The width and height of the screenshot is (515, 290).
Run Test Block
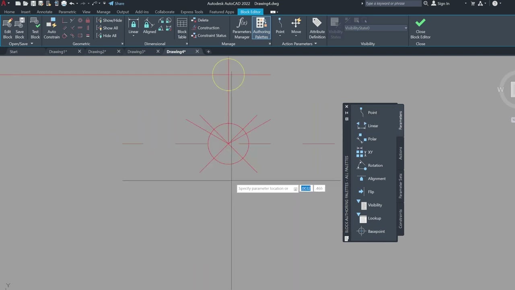click(x=35, y=28)
